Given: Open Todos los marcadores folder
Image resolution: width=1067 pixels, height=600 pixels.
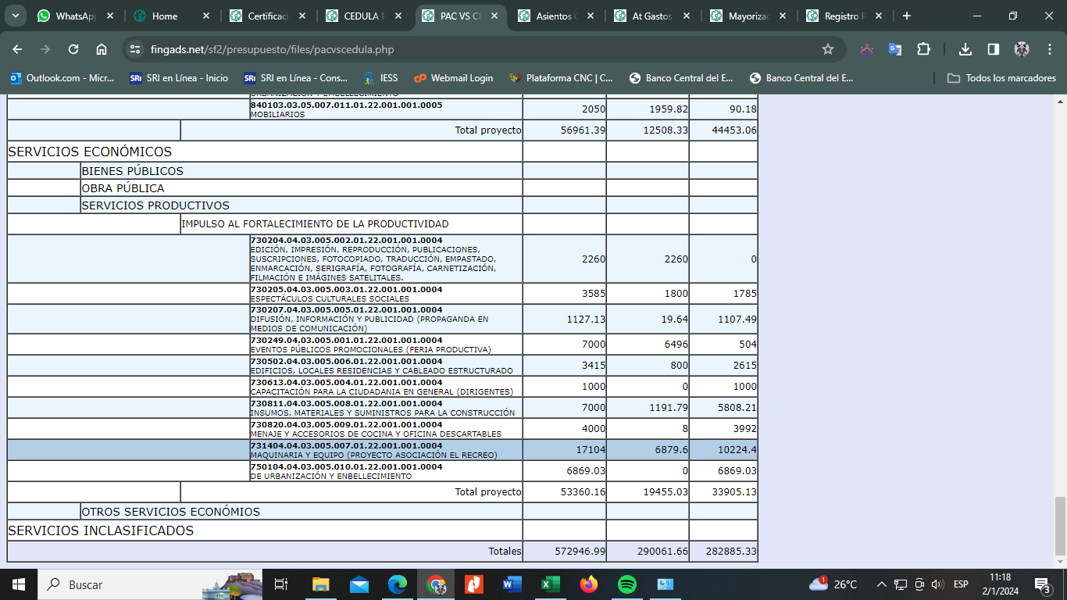Looking at the screenshot, I should click(x=1001, y=78).
